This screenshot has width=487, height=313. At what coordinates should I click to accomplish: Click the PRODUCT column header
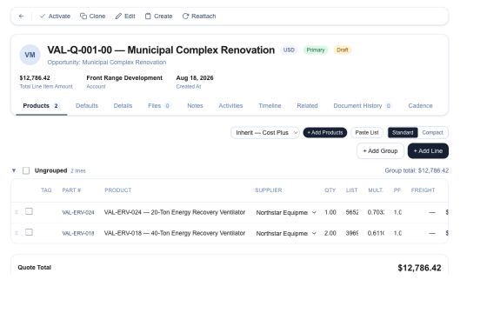(x=118, y=190)
